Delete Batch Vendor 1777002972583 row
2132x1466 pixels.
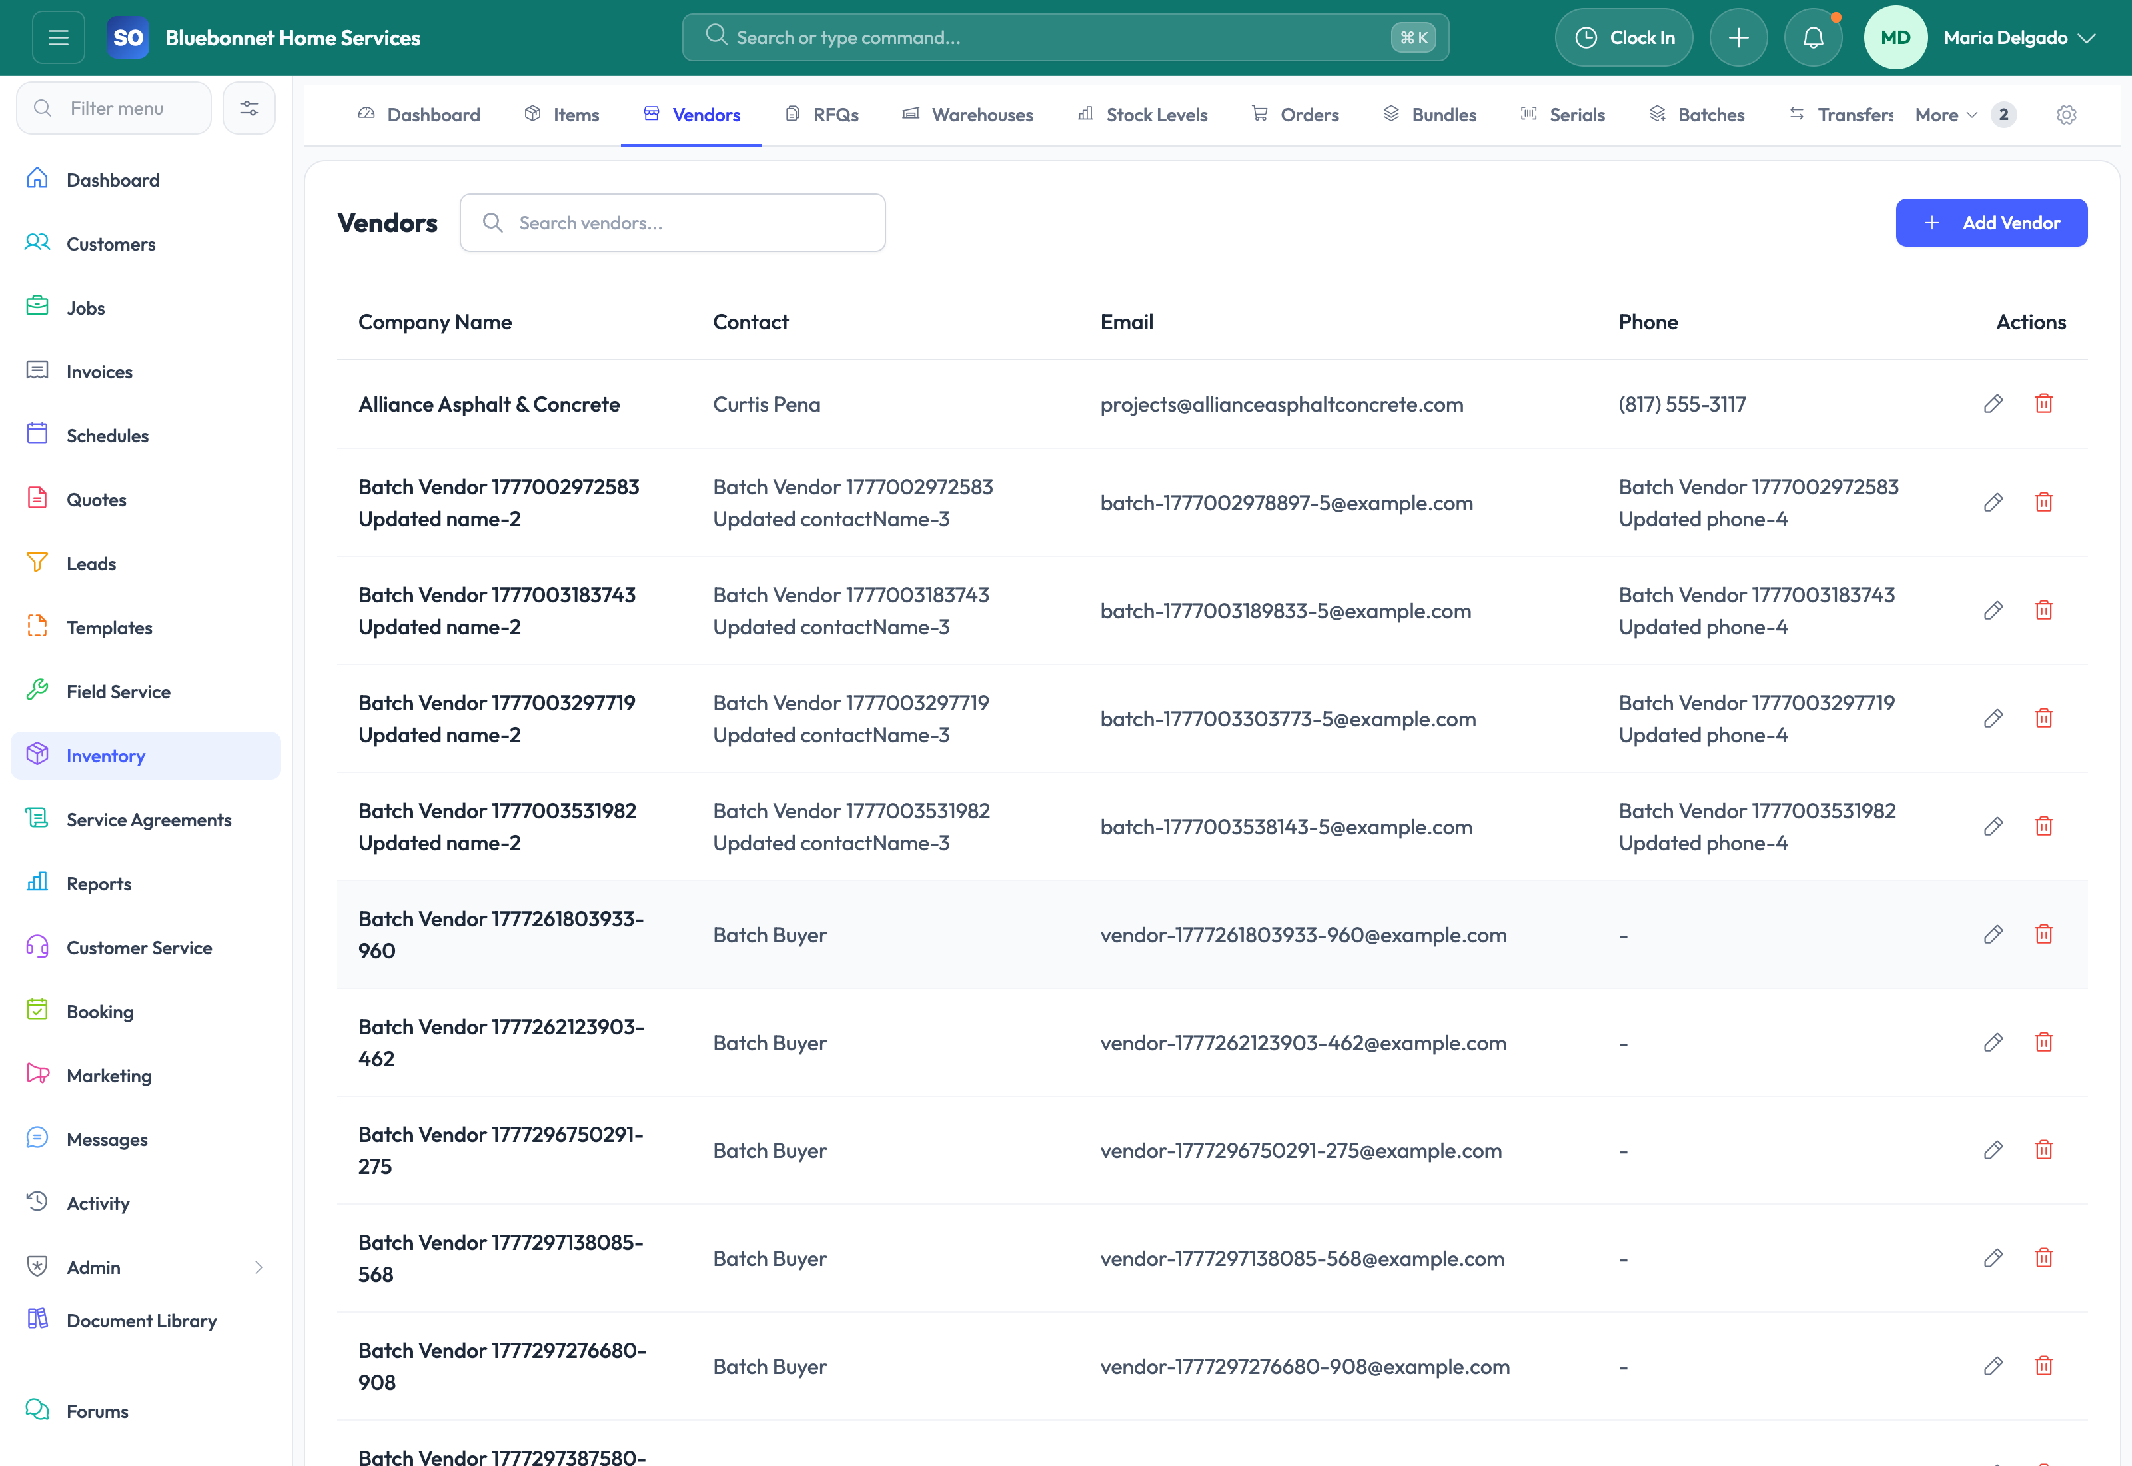(2043, 502)
